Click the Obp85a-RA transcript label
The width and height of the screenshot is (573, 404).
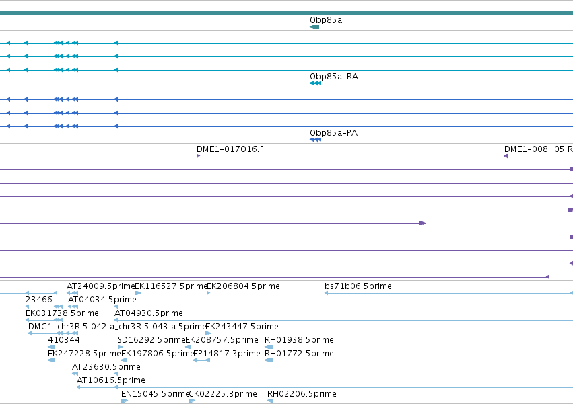click(334, 77)
